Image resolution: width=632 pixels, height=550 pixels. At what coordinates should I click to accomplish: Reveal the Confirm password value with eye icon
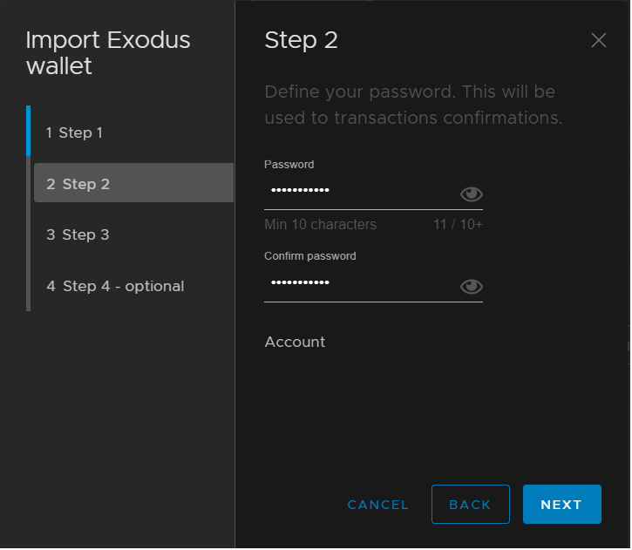coord(472,288)
